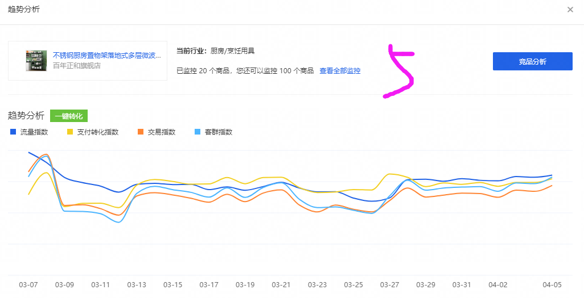Click the 03-23 date on the axis
584x298 pixels.
317,285
